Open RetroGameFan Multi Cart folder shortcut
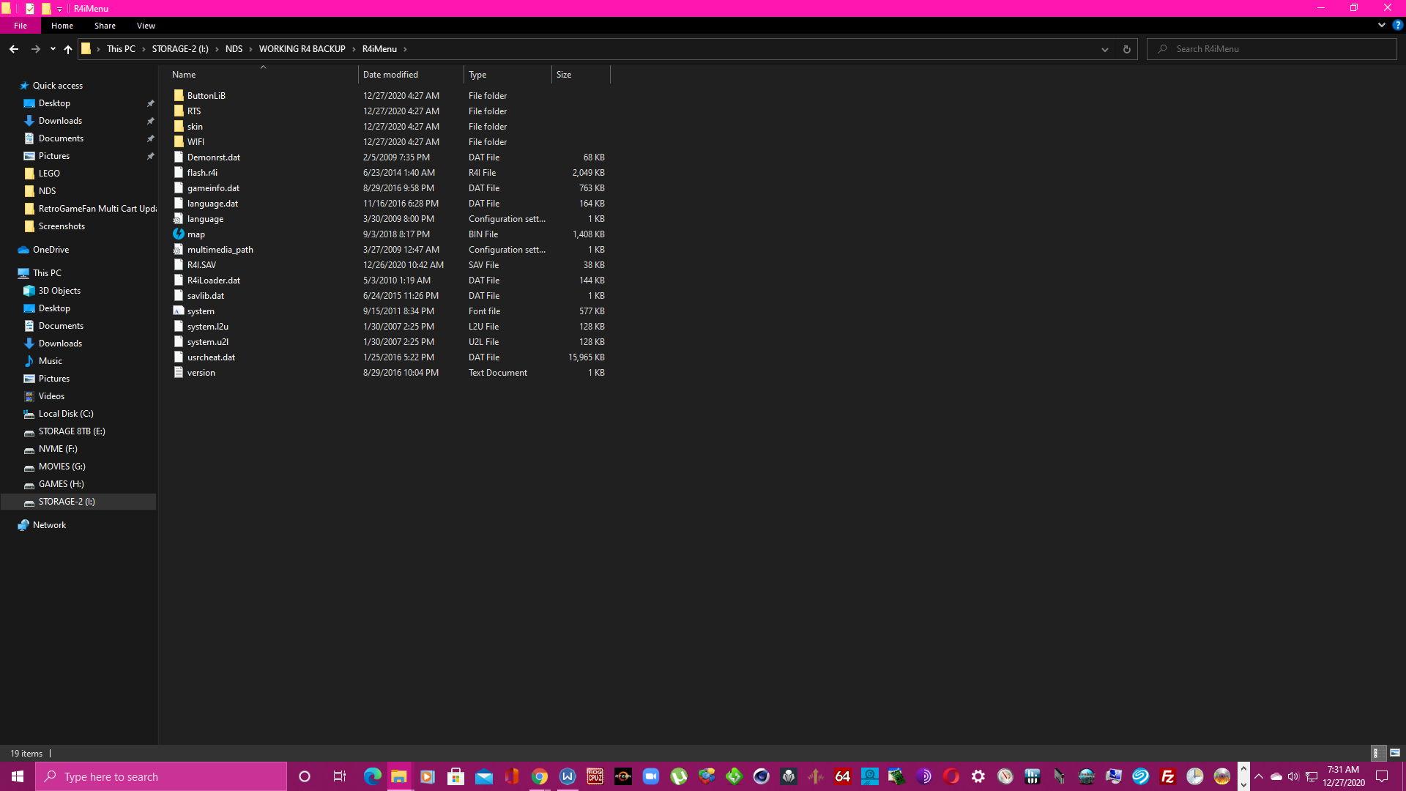This screenshot has width=1406, height=791. [x=97, y=209]
